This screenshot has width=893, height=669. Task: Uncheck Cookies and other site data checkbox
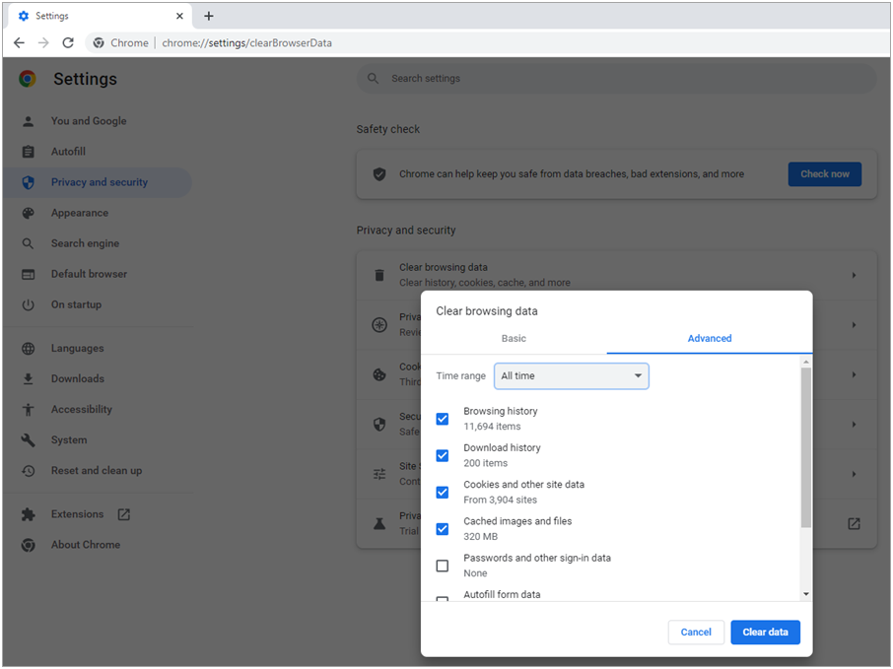[442, 493]
